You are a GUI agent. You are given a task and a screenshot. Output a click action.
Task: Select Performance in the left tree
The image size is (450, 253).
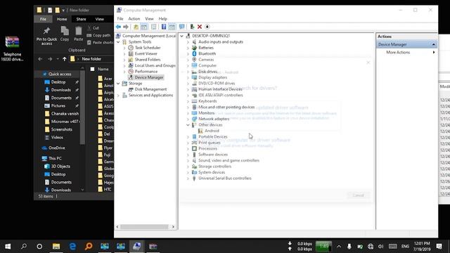coord(146,72)
